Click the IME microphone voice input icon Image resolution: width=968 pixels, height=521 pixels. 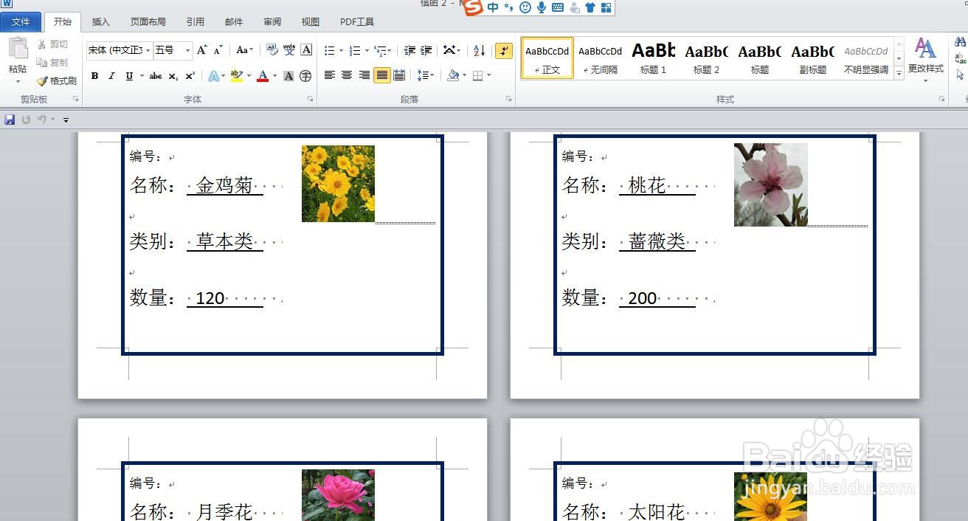(542, 7)
